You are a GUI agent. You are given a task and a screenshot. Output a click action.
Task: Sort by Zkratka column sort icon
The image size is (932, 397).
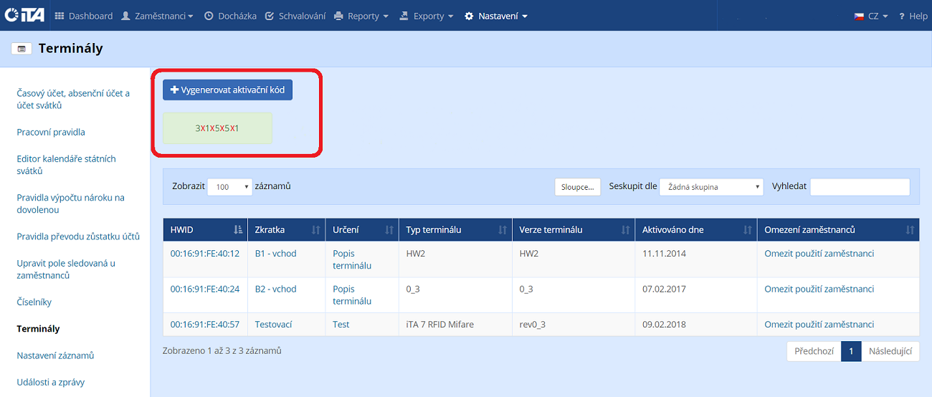coord(315,230)
